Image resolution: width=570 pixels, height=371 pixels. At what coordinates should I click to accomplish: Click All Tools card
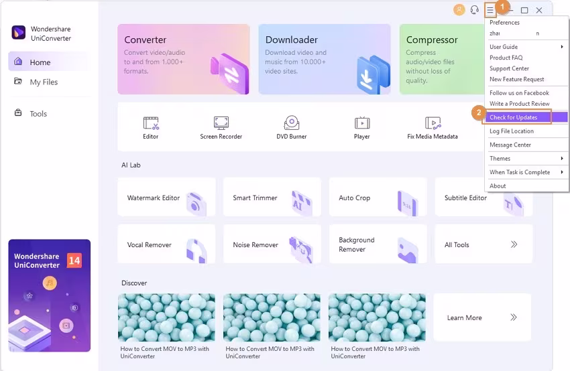coord(483,244)
